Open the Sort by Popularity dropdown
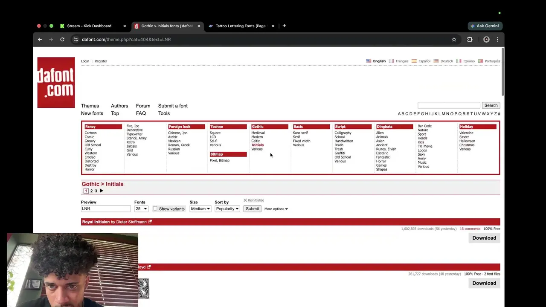This screenshot has height=307, width=546. [227, 209]
